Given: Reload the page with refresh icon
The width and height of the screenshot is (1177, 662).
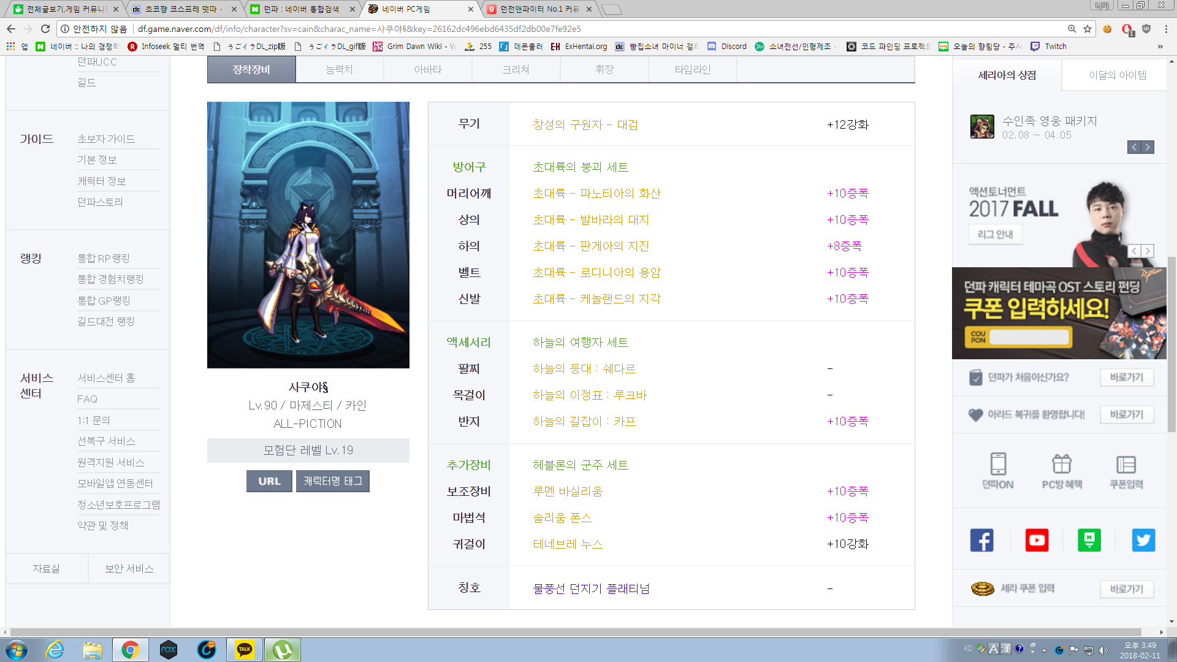Looking at the screenshot, I should coord(45,29).
